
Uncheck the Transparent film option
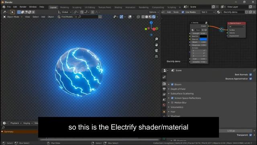click(251, 135)
